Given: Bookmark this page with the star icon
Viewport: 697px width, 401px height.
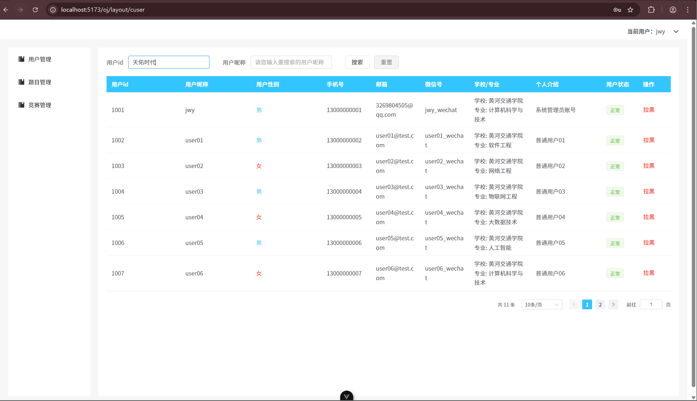Looking at the screenshot, I should point(630,10).
